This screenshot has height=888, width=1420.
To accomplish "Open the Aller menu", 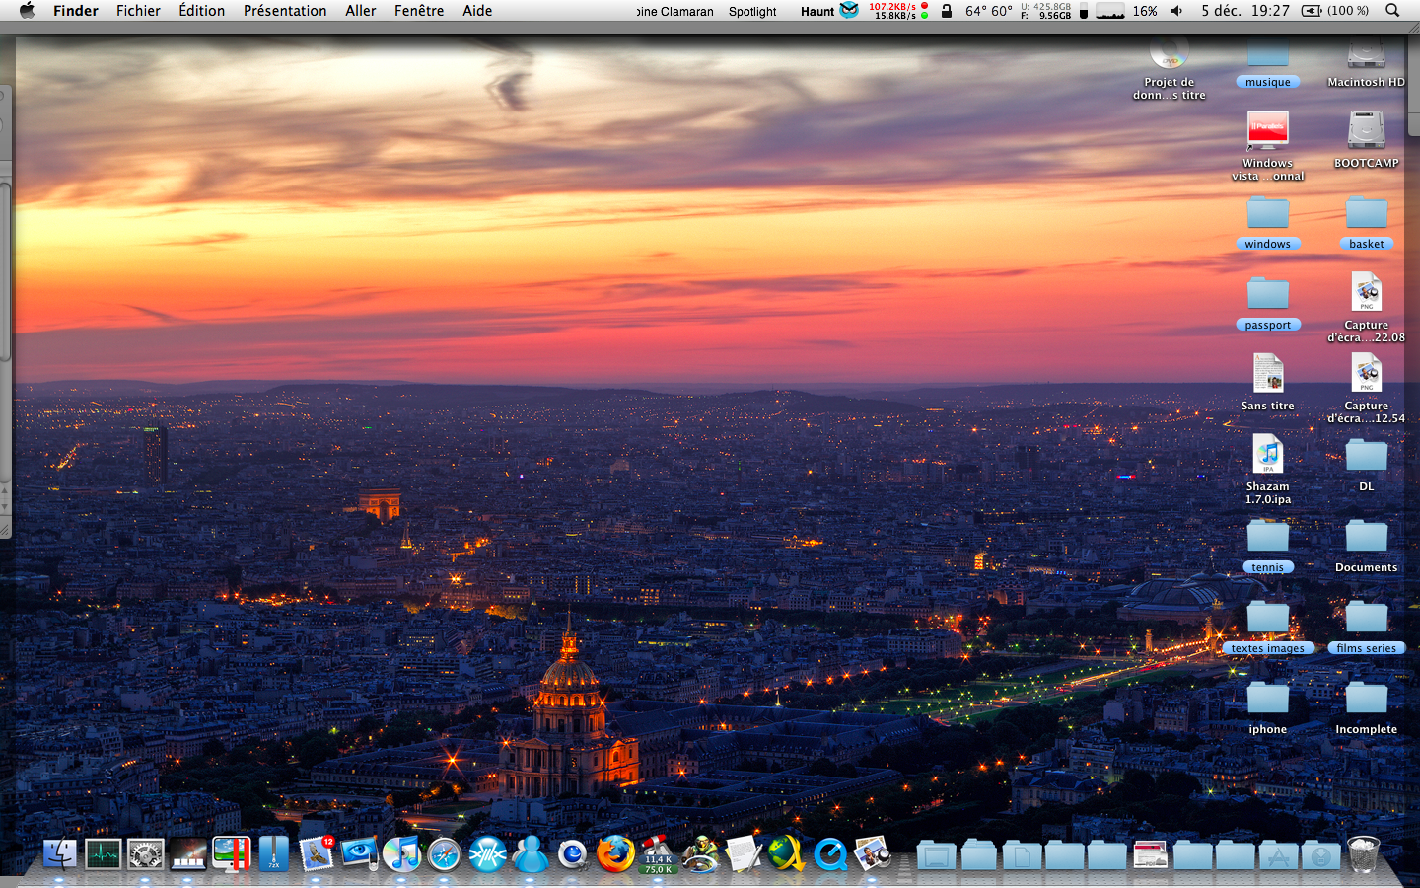I will [x=361, y=11].
